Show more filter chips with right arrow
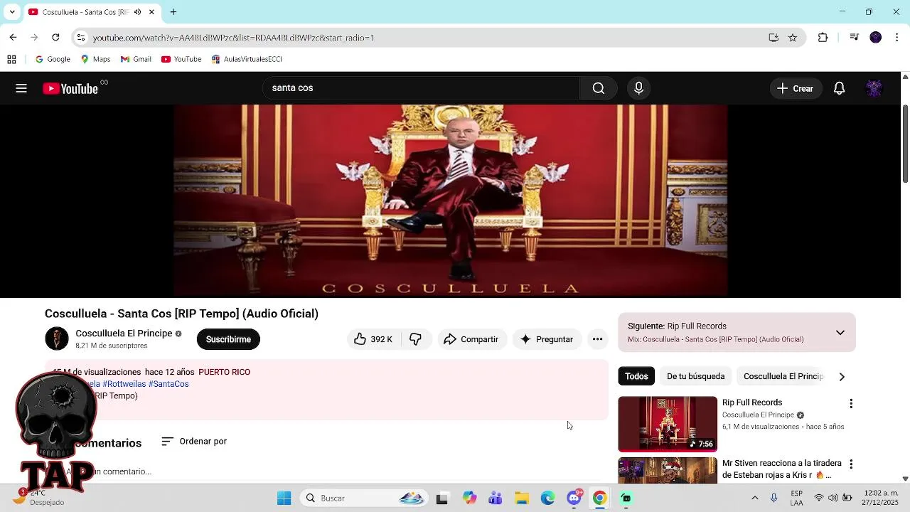This screenshot has width=910, height=512. coord(842,377)
